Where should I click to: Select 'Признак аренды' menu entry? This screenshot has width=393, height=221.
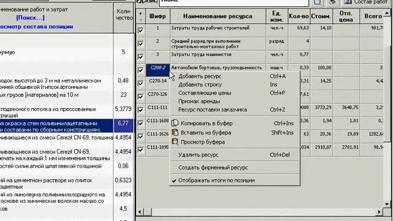[235, 101]
